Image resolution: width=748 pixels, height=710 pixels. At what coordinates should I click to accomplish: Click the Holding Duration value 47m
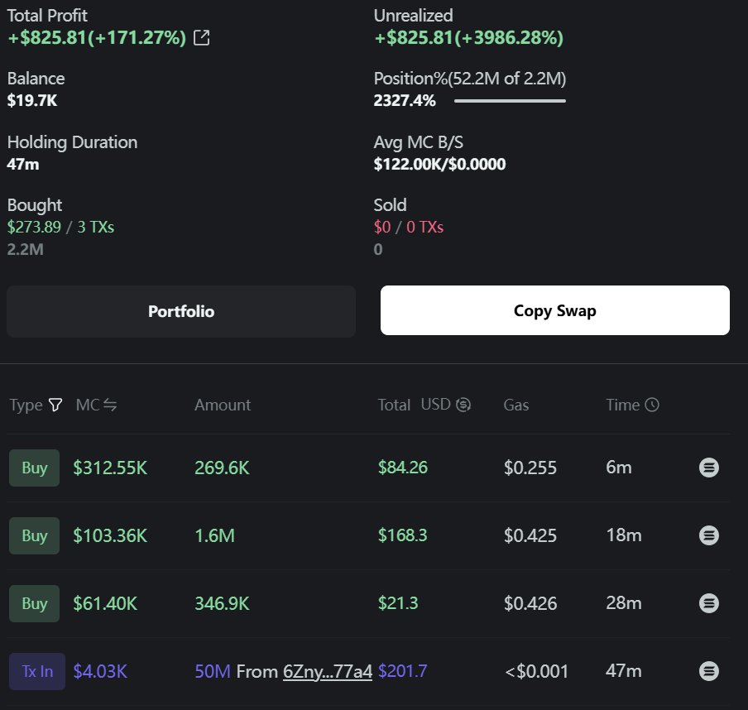coord(23,164)
